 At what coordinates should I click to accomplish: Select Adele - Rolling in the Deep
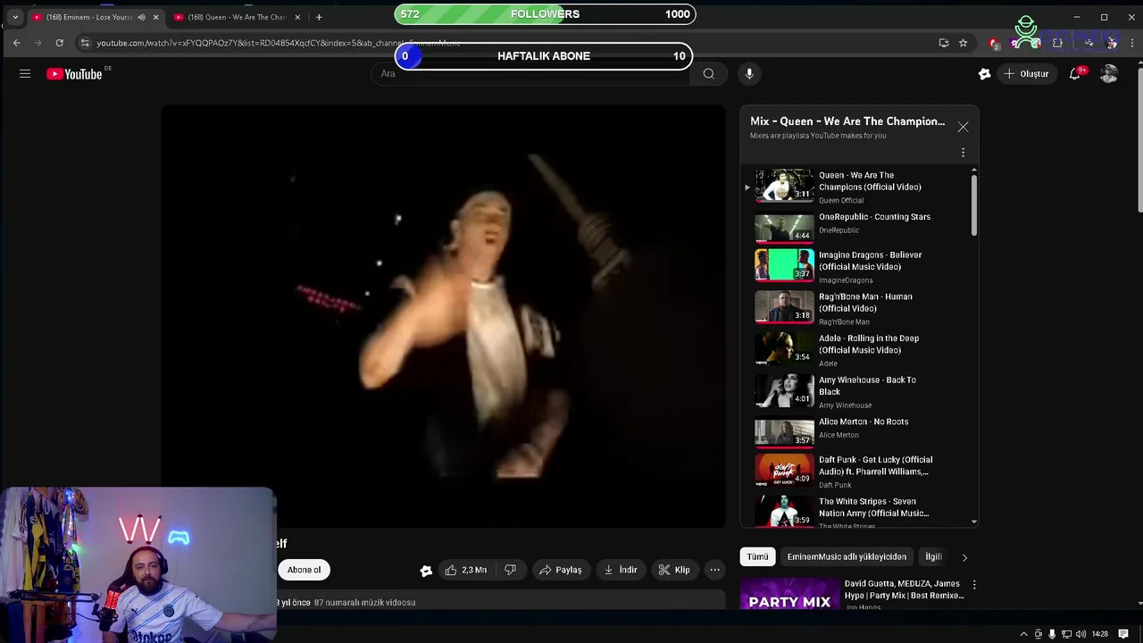click(857, 349)
